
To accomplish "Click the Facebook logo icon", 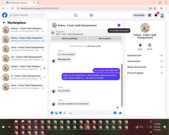I will pos(5,15).
